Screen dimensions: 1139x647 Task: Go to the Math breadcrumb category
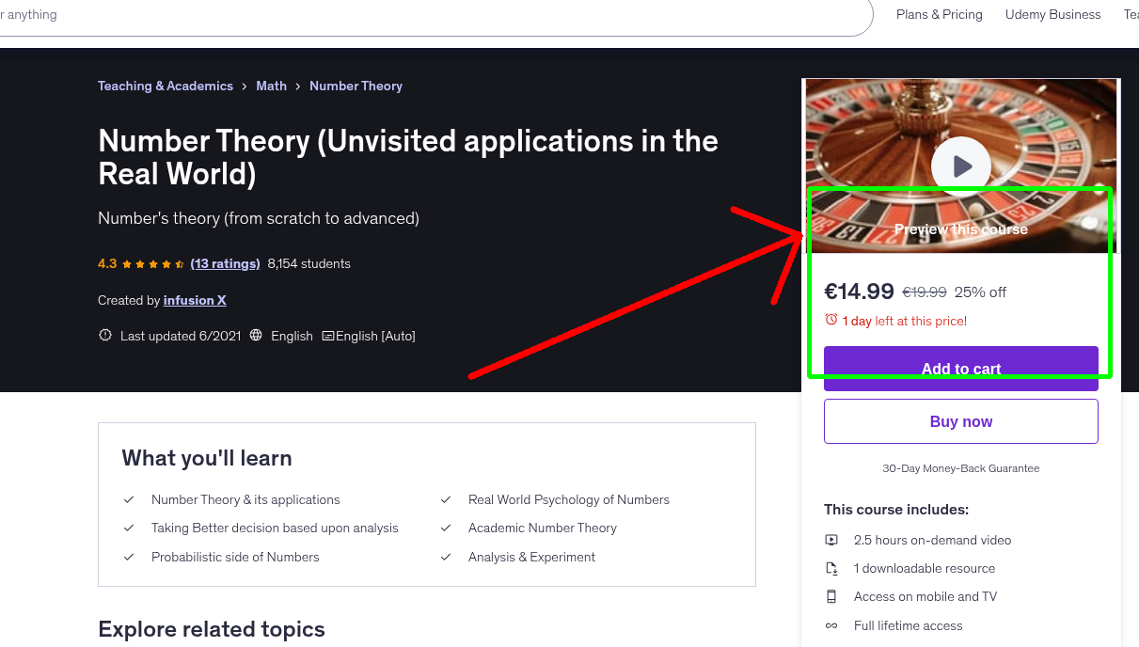(271, 86)
